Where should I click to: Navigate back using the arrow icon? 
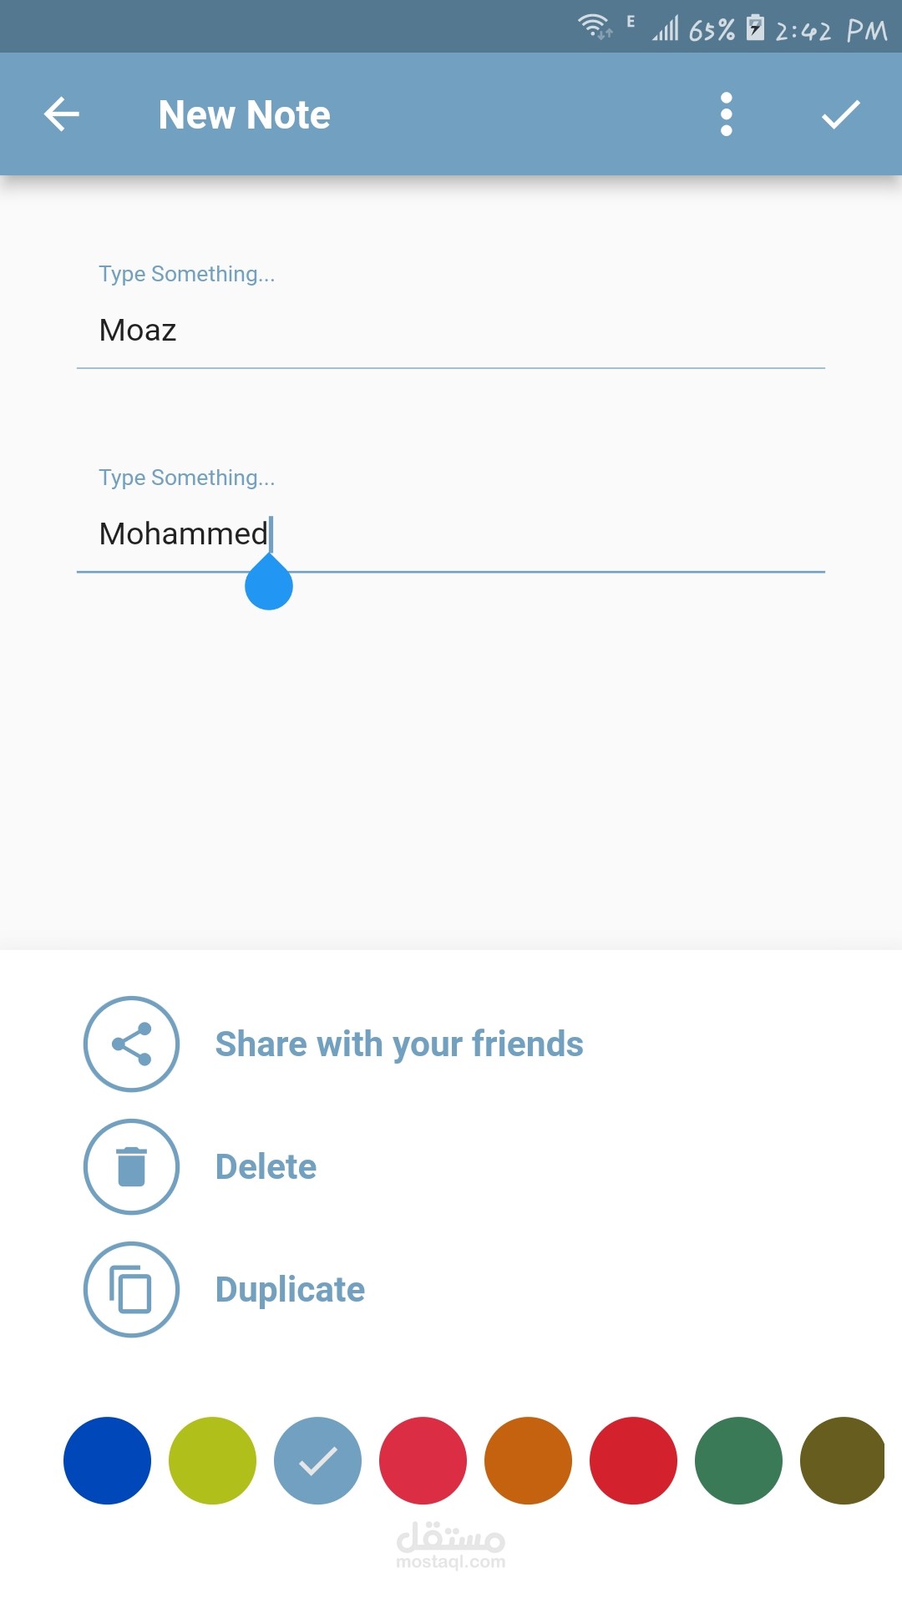61,114
